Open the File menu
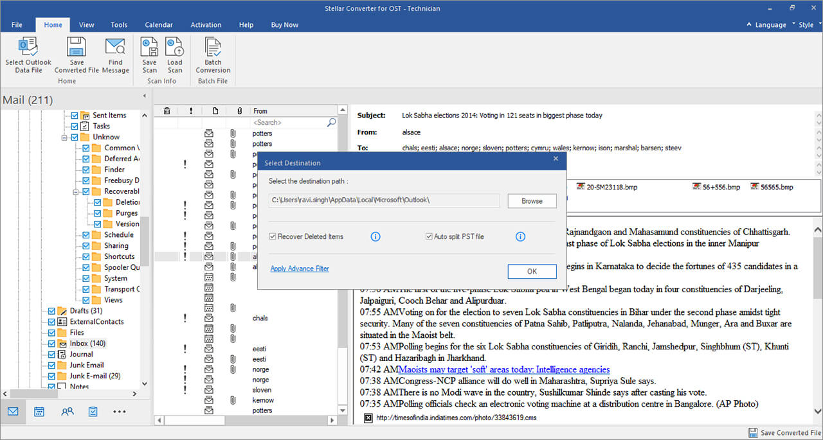 click(17, 25)
